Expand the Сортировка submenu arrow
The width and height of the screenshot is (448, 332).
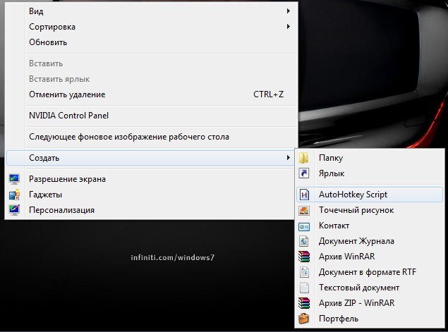click(x=289, y=27)
